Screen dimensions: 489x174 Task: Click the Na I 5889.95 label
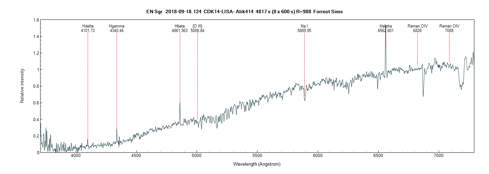coord(304,29)
